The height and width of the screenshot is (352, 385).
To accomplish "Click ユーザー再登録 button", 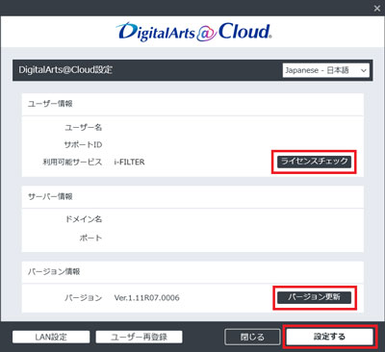I will (x=139, y=337).
